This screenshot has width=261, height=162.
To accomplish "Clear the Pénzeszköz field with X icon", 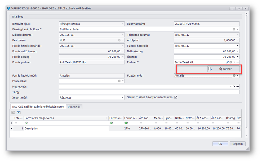I will [119, 81].
